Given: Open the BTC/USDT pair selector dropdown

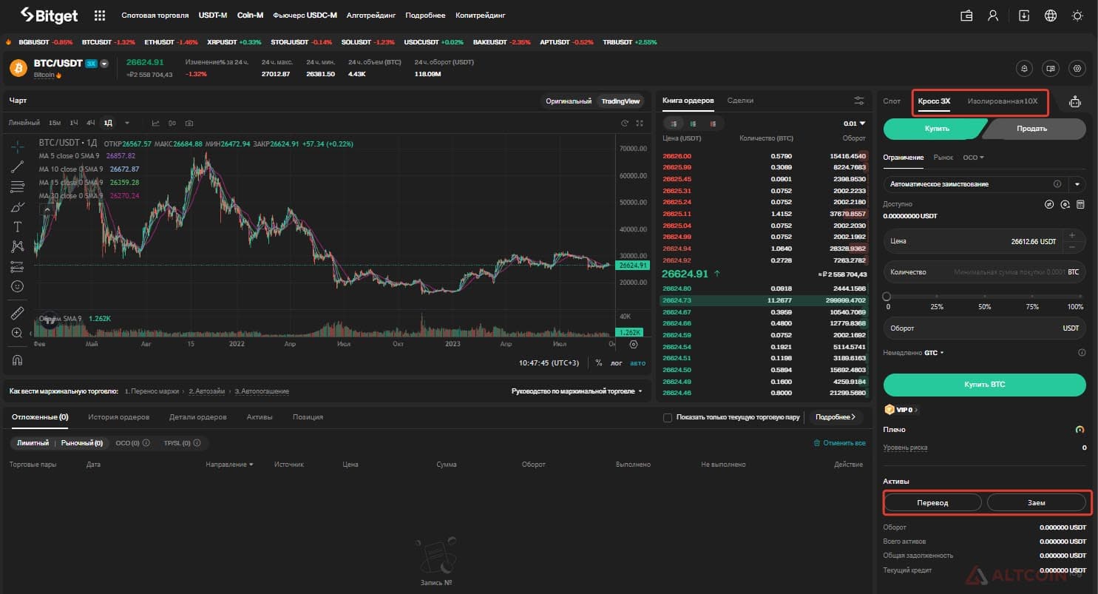Looking at the screenshot, I should (104, 64).
